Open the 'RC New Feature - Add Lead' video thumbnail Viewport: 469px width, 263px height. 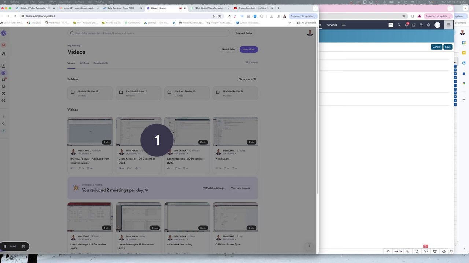click(90, 131)
